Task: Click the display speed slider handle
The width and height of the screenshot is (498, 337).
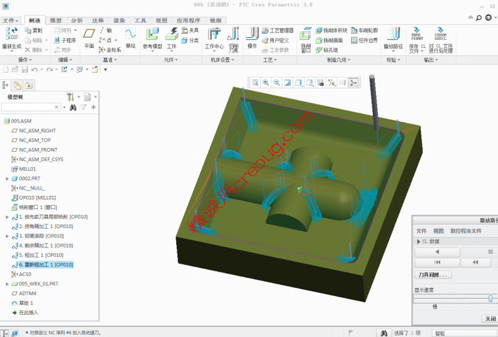Action: (491, 298)
